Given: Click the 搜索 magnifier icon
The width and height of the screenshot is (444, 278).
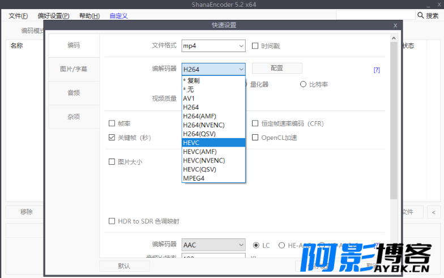Looking at the screenshot, I should (x=420, y=15).
